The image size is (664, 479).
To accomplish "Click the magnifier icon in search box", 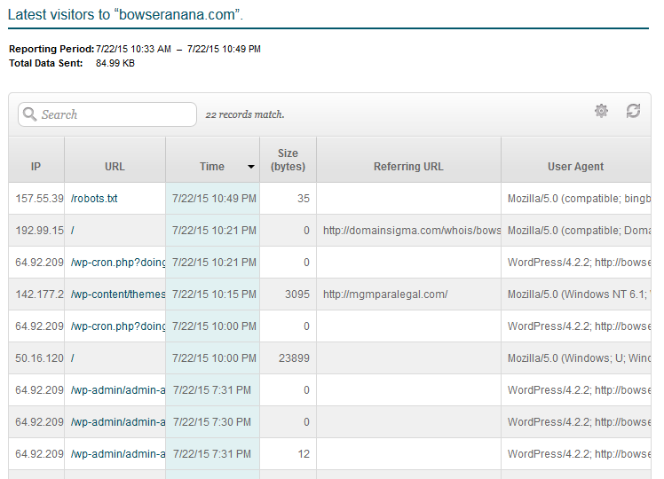I will [29, 114].
